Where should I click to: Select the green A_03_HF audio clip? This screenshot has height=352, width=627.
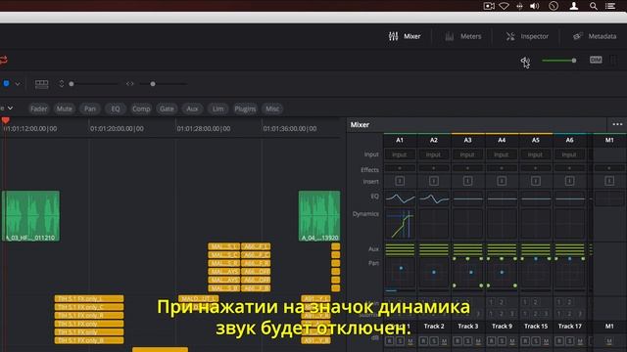(30, 216)
